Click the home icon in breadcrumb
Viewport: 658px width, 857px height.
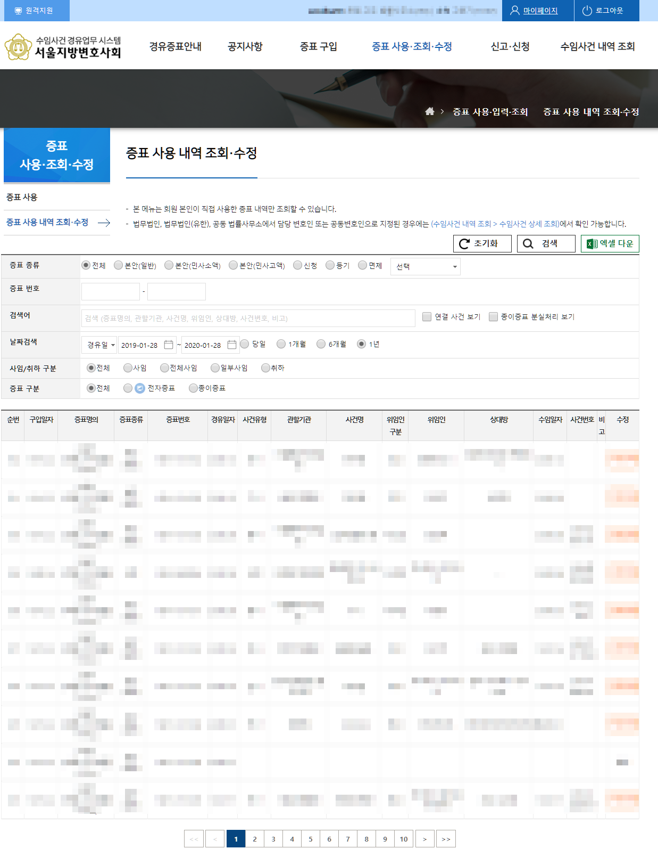430,111
